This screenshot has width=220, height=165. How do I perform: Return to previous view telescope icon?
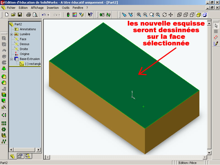point(130,15)
